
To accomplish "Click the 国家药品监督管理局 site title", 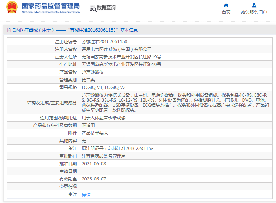I will (50, 6).
